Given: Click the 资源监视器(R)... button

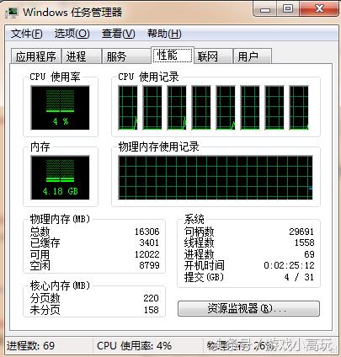Looking at the screenshot, I should click(248, 309).
